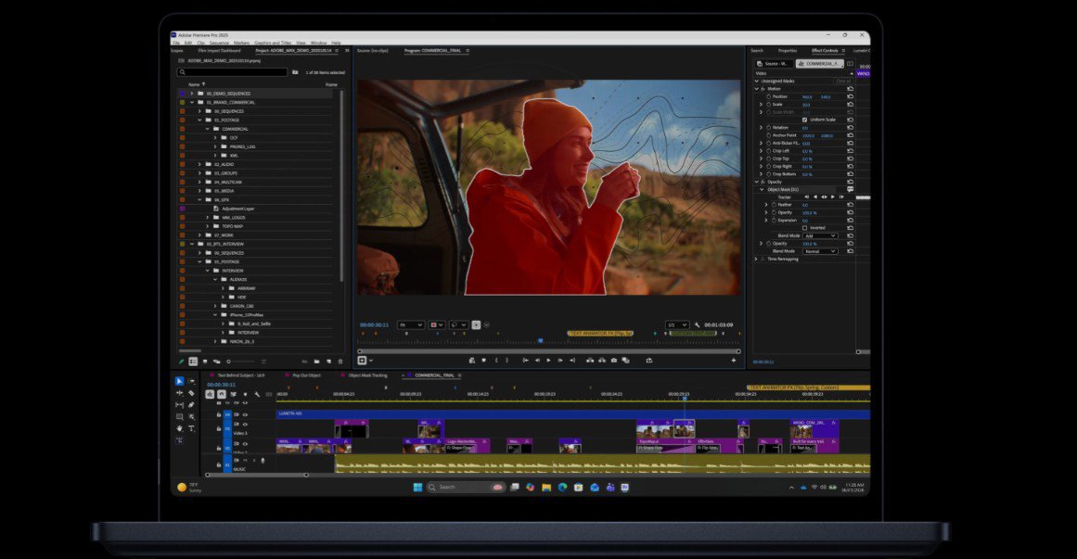
Task: Open timeline display settings wrench
Action: [257, 394]
